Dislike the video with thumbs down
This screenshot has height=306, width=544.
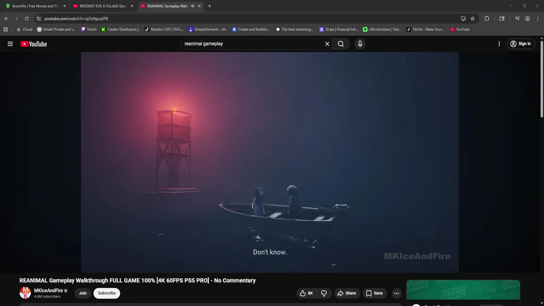pyautogui.click(x=324, y=293)
